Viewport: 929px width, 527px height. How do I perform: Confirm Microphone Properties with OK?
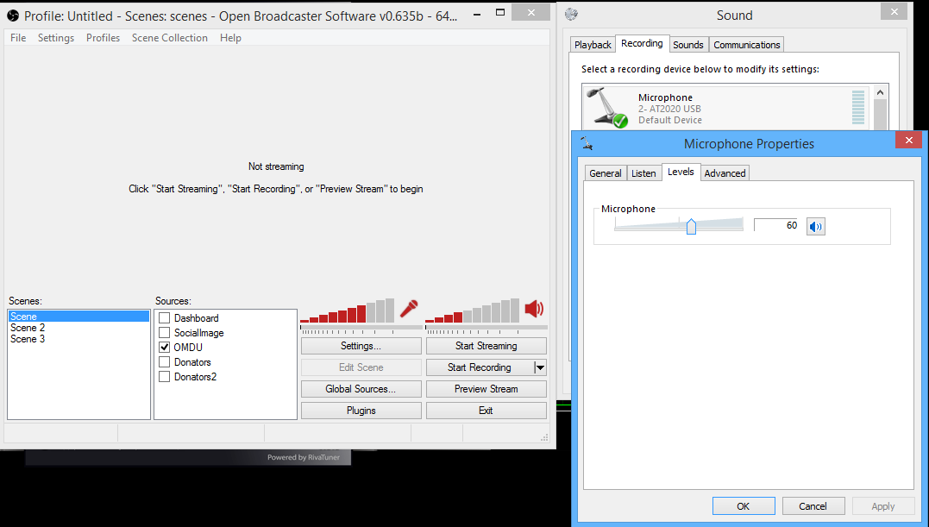[x=744, y=506]
